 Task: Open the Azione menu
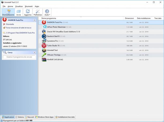click(10, 6)
